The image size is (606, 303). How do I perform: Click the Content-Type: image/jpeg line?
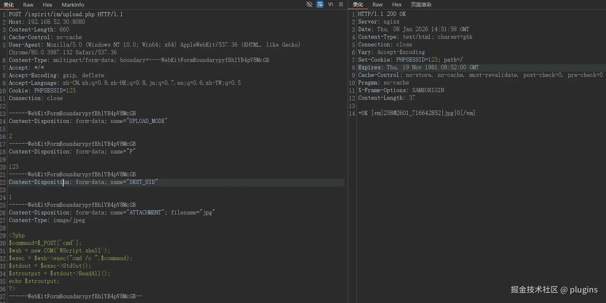(47, 220)
